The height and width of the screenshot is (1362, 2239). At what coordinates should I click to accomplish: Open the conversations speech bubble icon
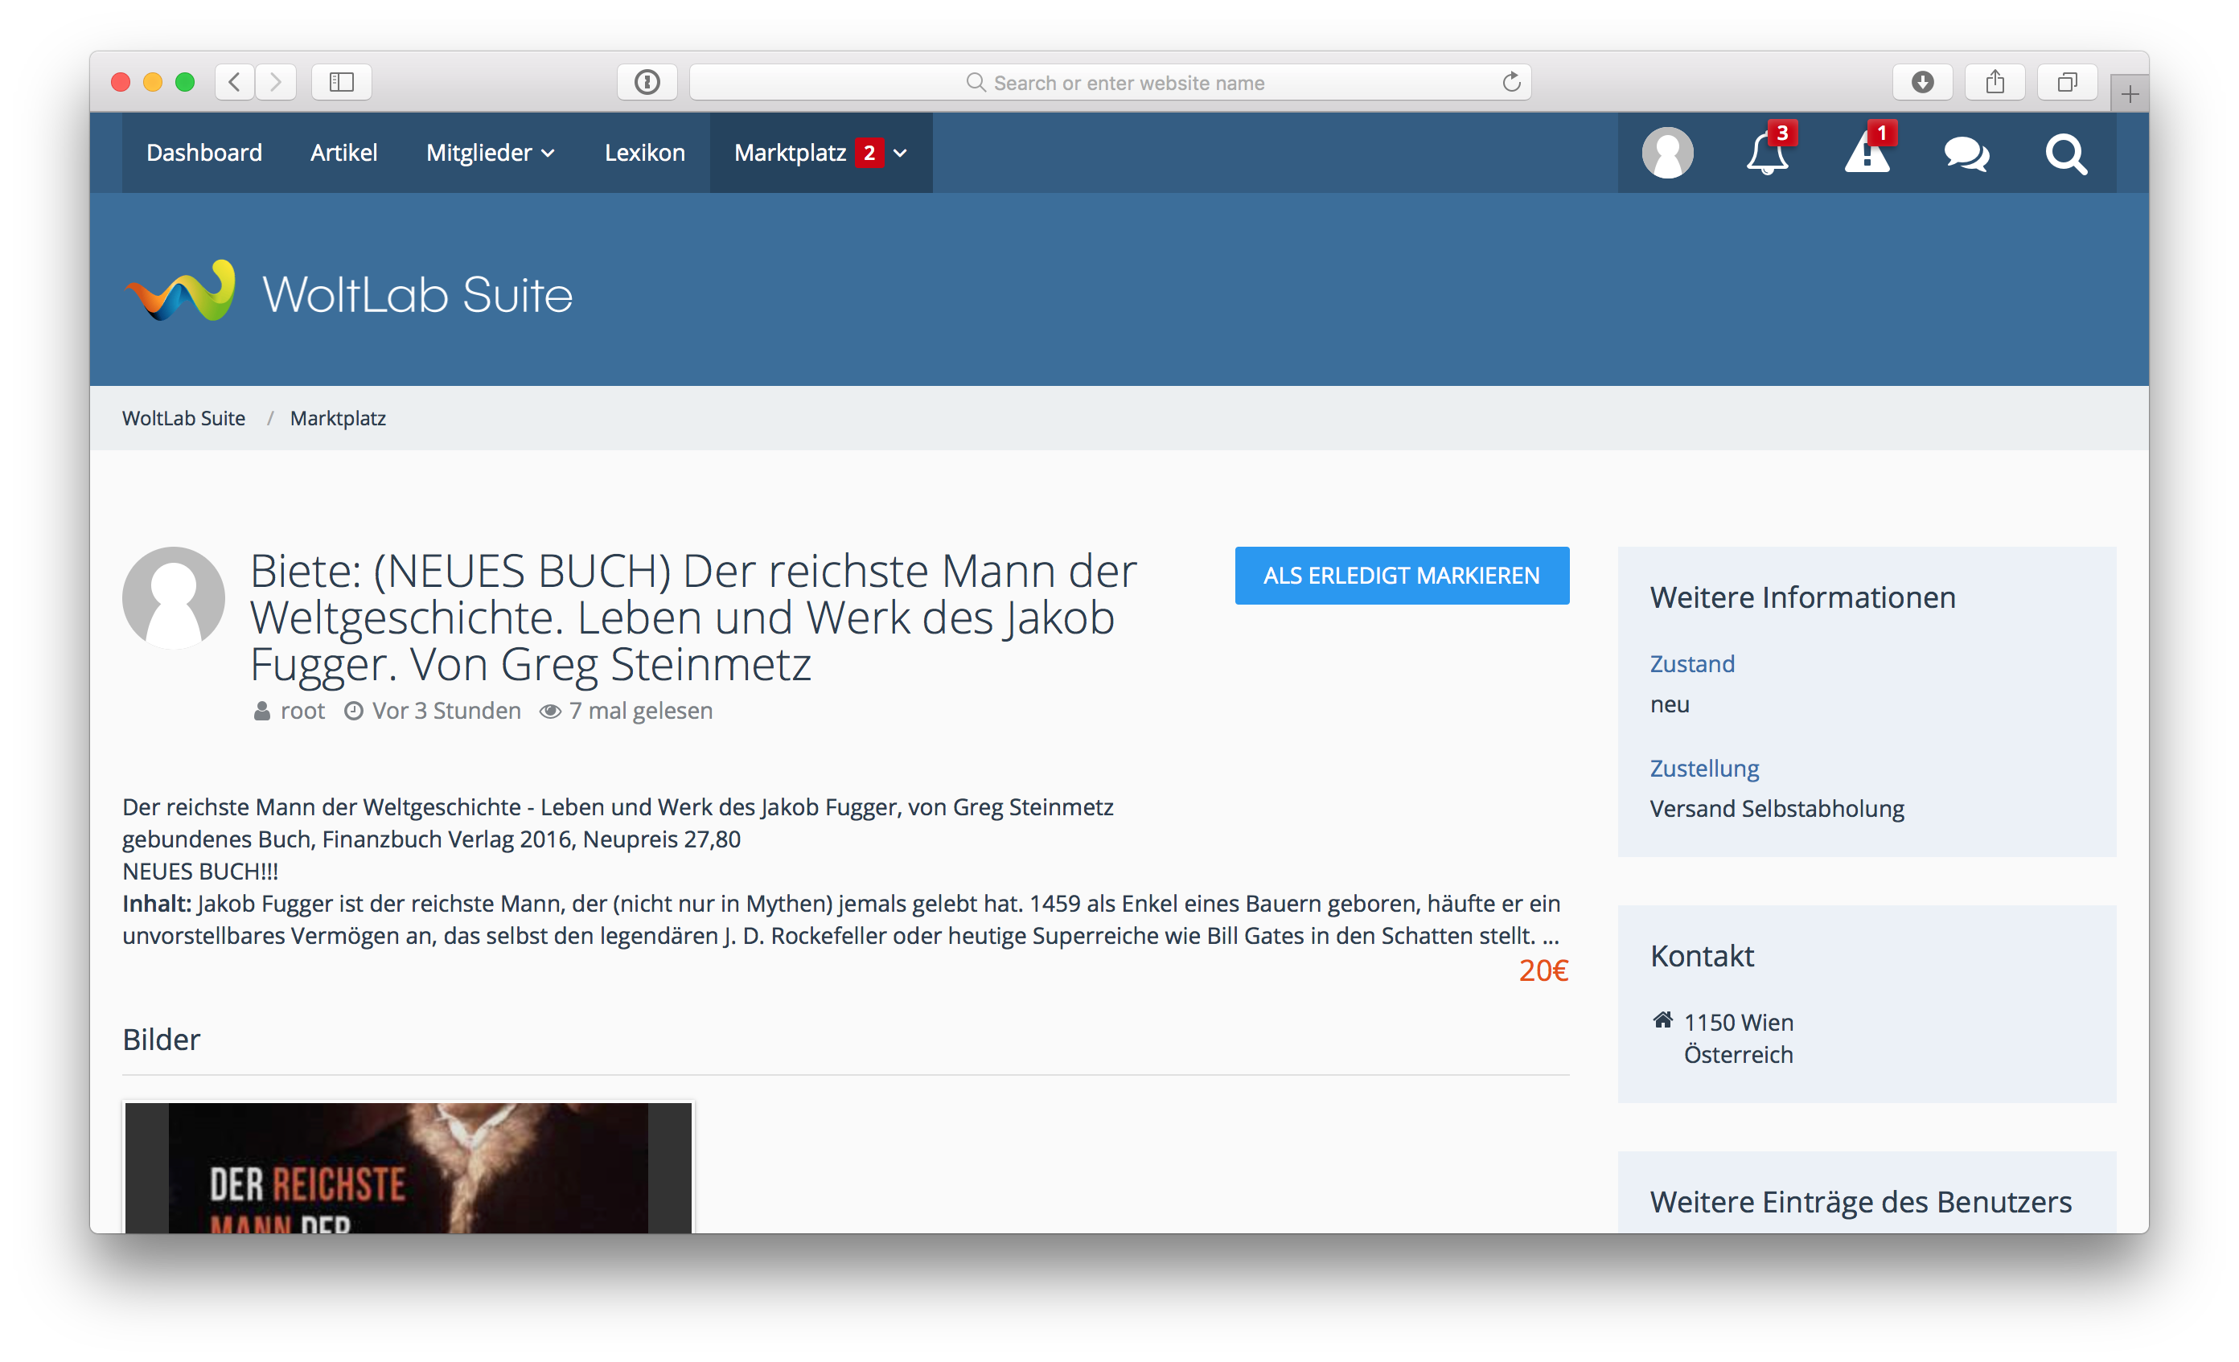coord(1966,153)
